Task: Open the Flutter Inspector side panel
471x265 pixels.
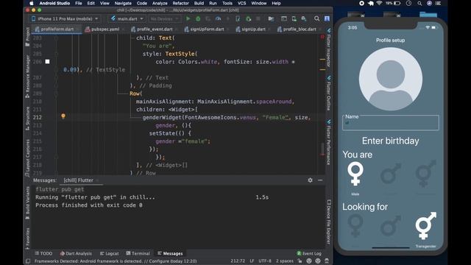Action: [329, 48]
